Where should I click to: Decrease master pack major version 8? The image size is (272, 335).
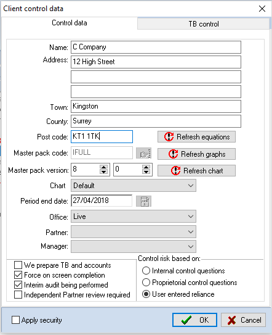click(104, 172)
